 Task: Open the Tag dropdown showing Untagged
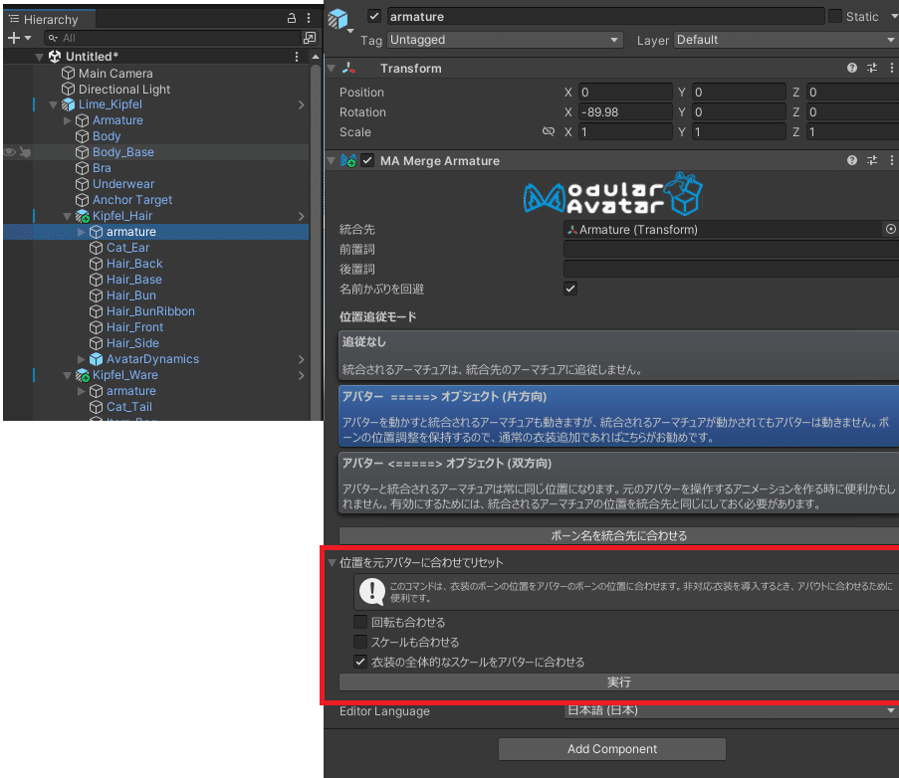[503, 40]
